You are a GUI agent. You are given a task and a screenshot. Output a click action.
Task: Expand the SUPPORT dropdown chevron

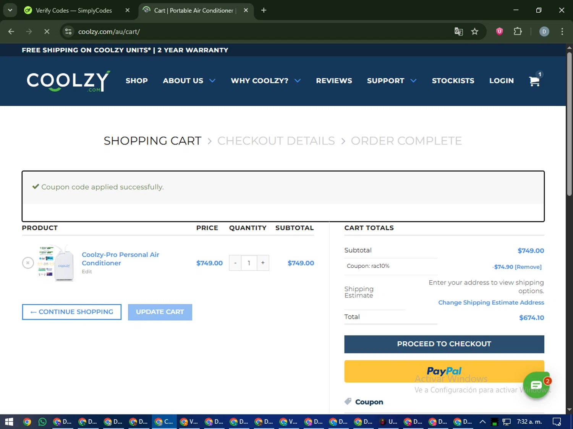[x=413, y=81]
